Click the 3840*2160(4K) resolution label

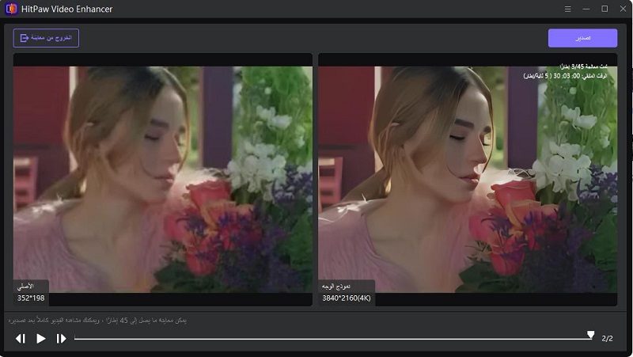click(x=346, y=298)
